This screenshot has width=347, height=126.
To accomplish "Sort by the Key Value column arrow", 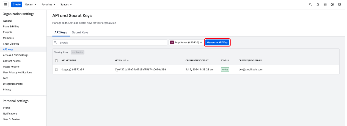I will click(x=128, y=61).
